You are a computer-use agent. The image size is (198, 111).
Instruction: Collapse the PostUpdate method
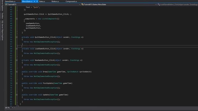(x=17, y=83)
